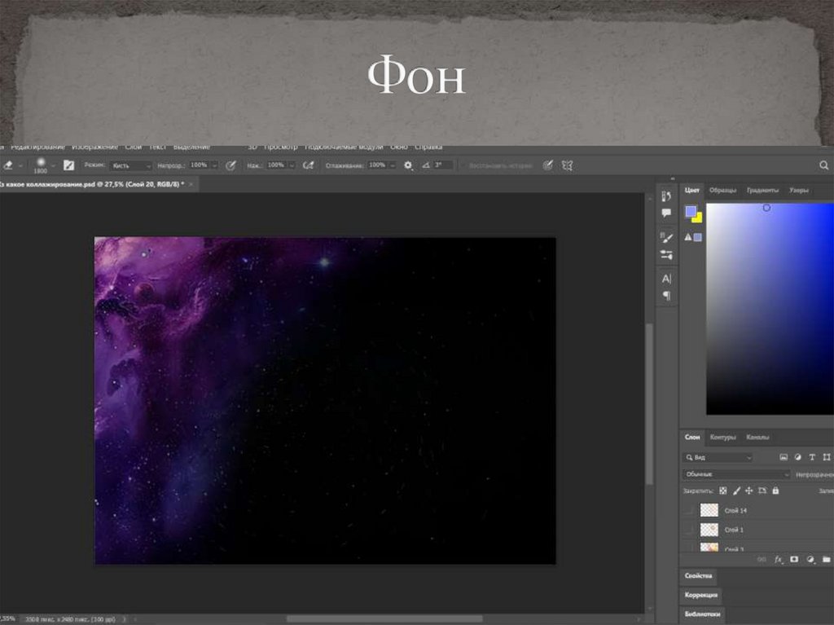Screen dimensions: 834x625
Task: Click the fx layer styles icon
Action: 778,560
